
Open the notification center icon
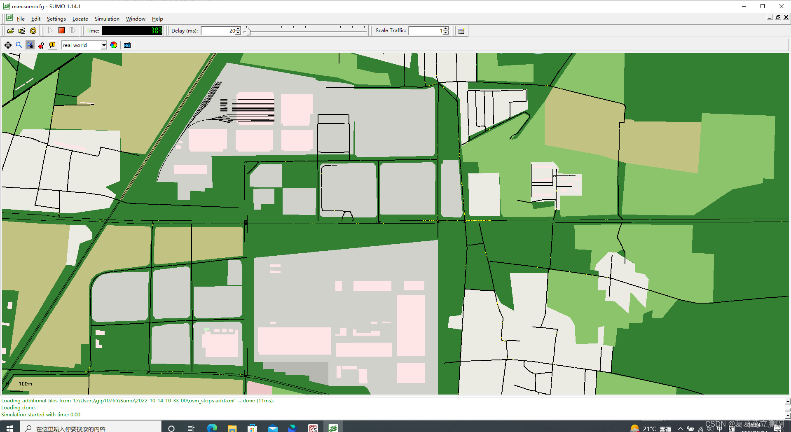(778, 429)
